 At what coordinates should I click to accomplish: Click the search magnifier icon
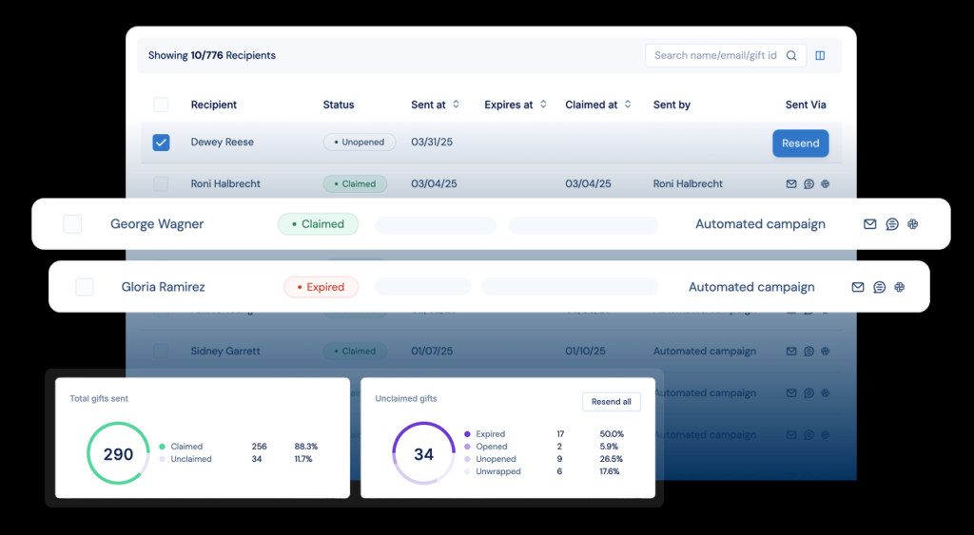click(791, 56)
